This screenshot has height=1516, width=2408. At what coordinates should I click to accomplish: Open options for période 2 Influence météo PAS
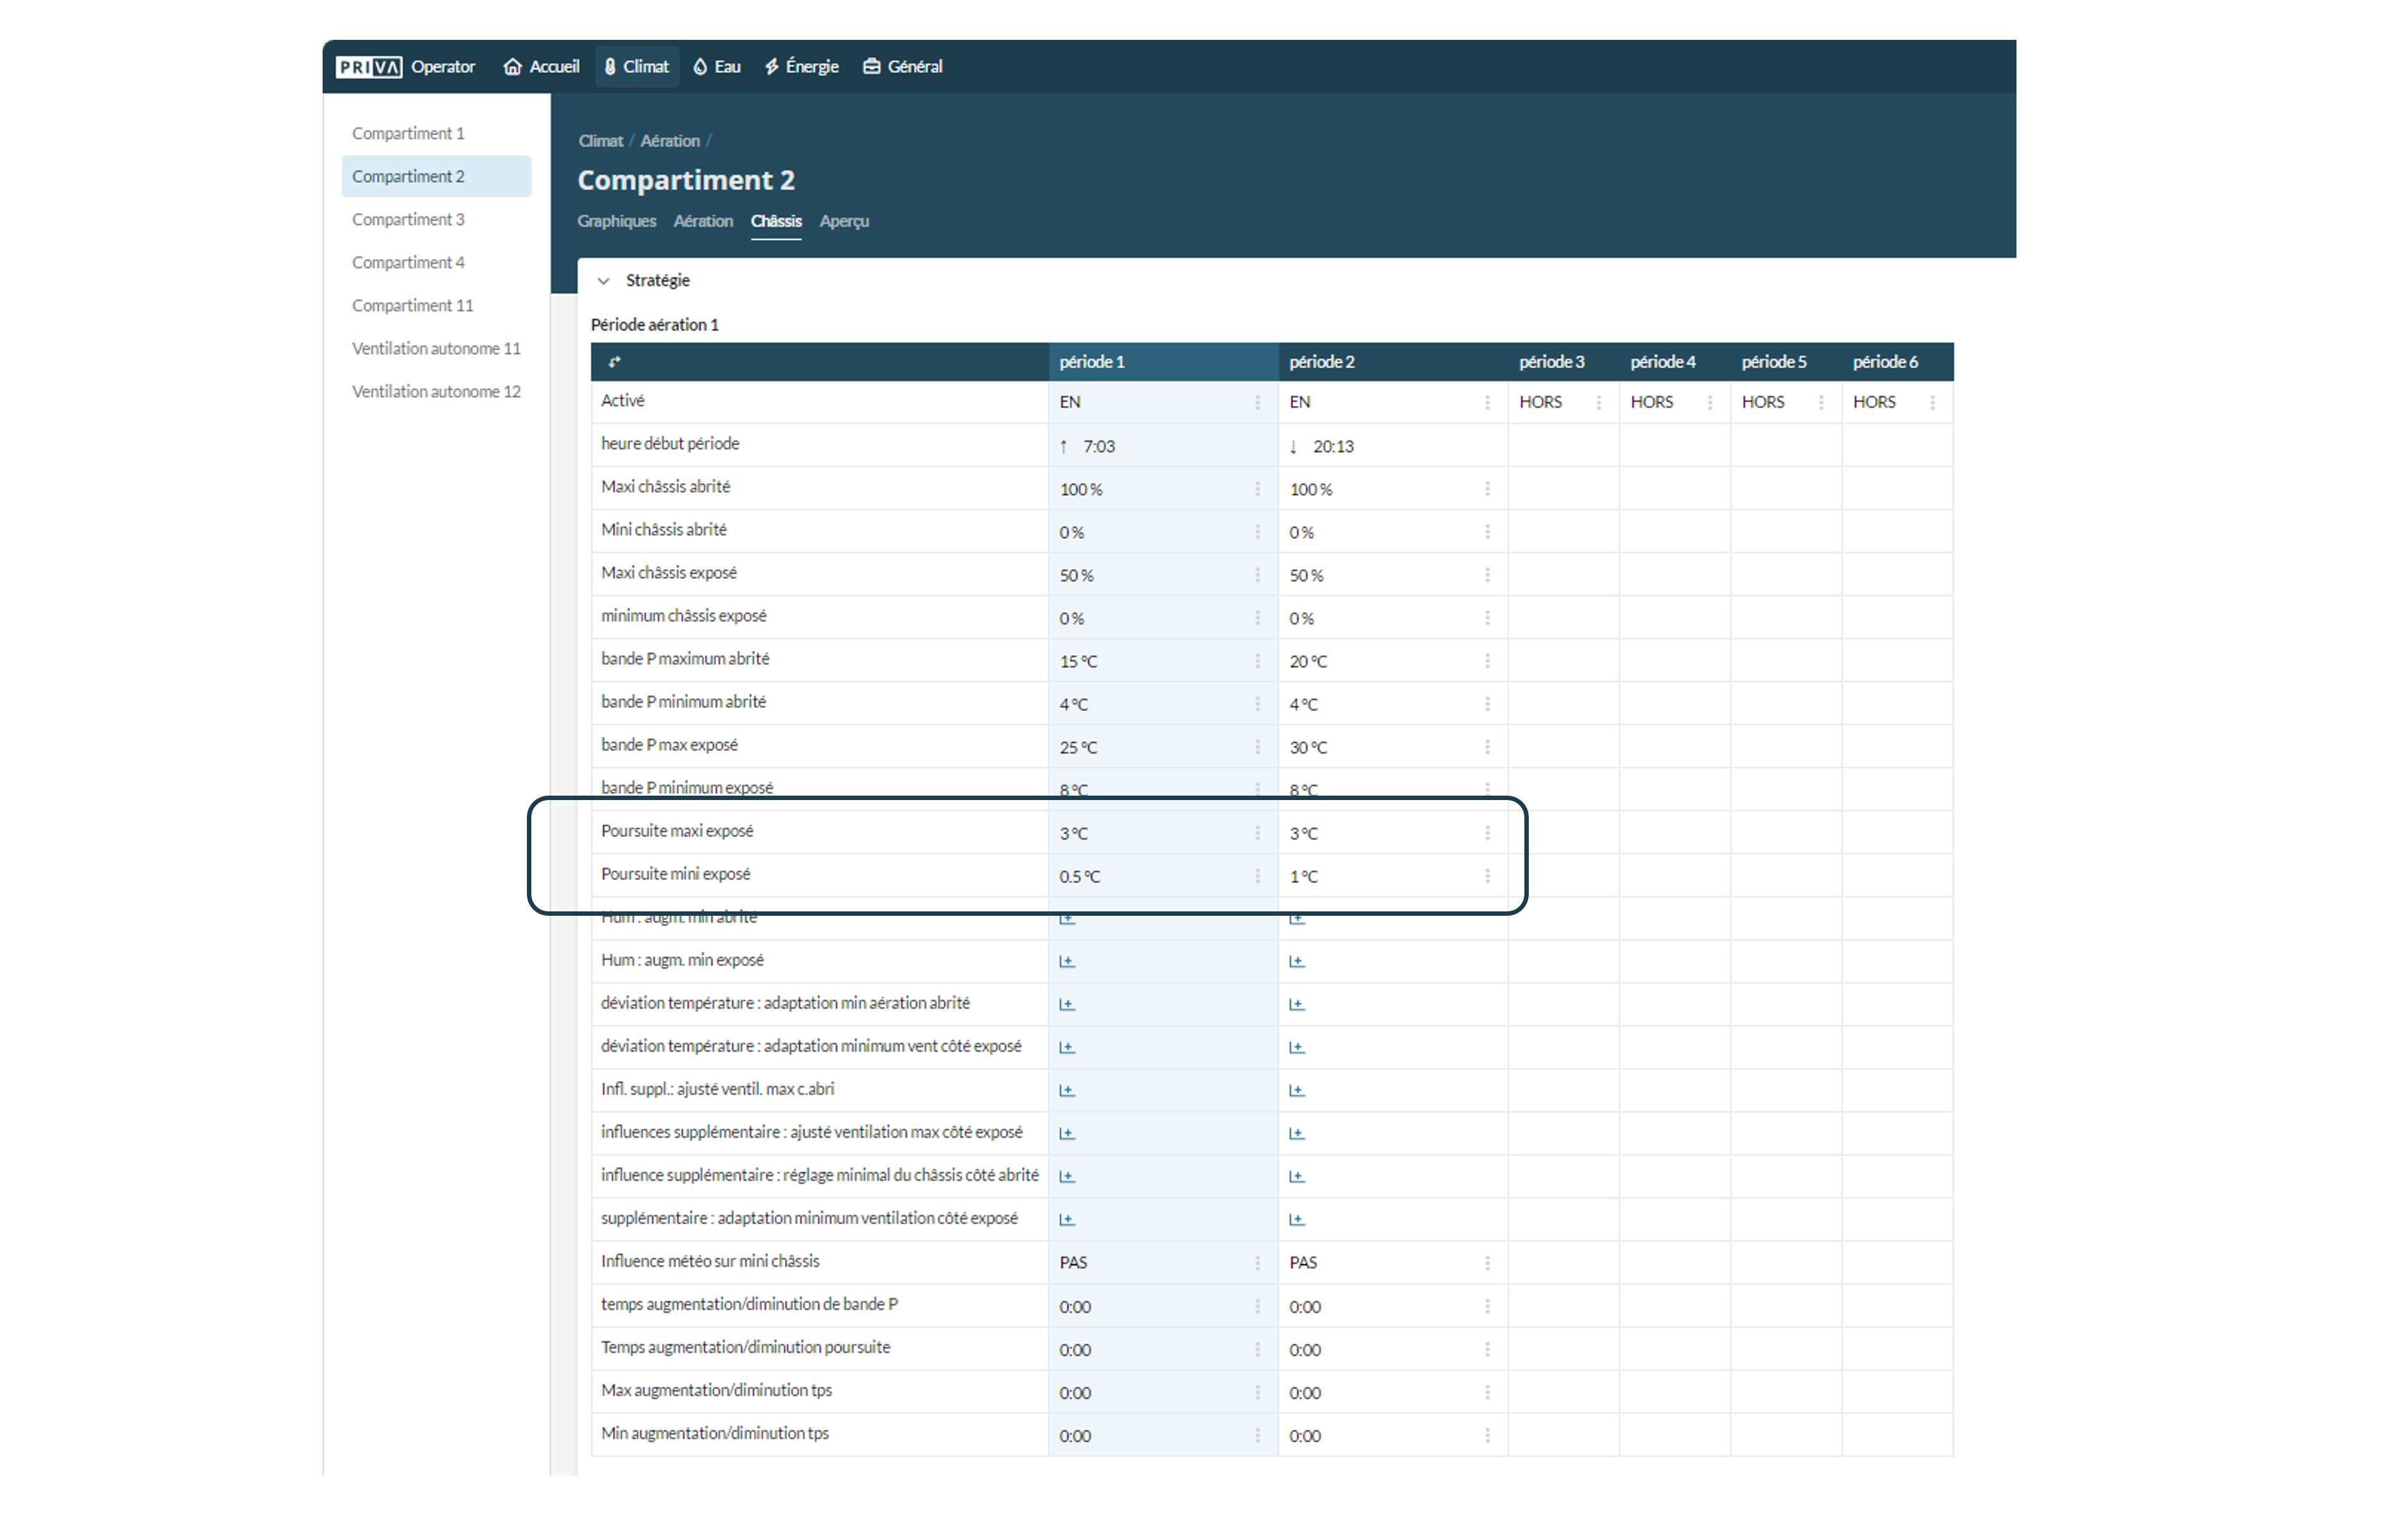point(1487,1263)
